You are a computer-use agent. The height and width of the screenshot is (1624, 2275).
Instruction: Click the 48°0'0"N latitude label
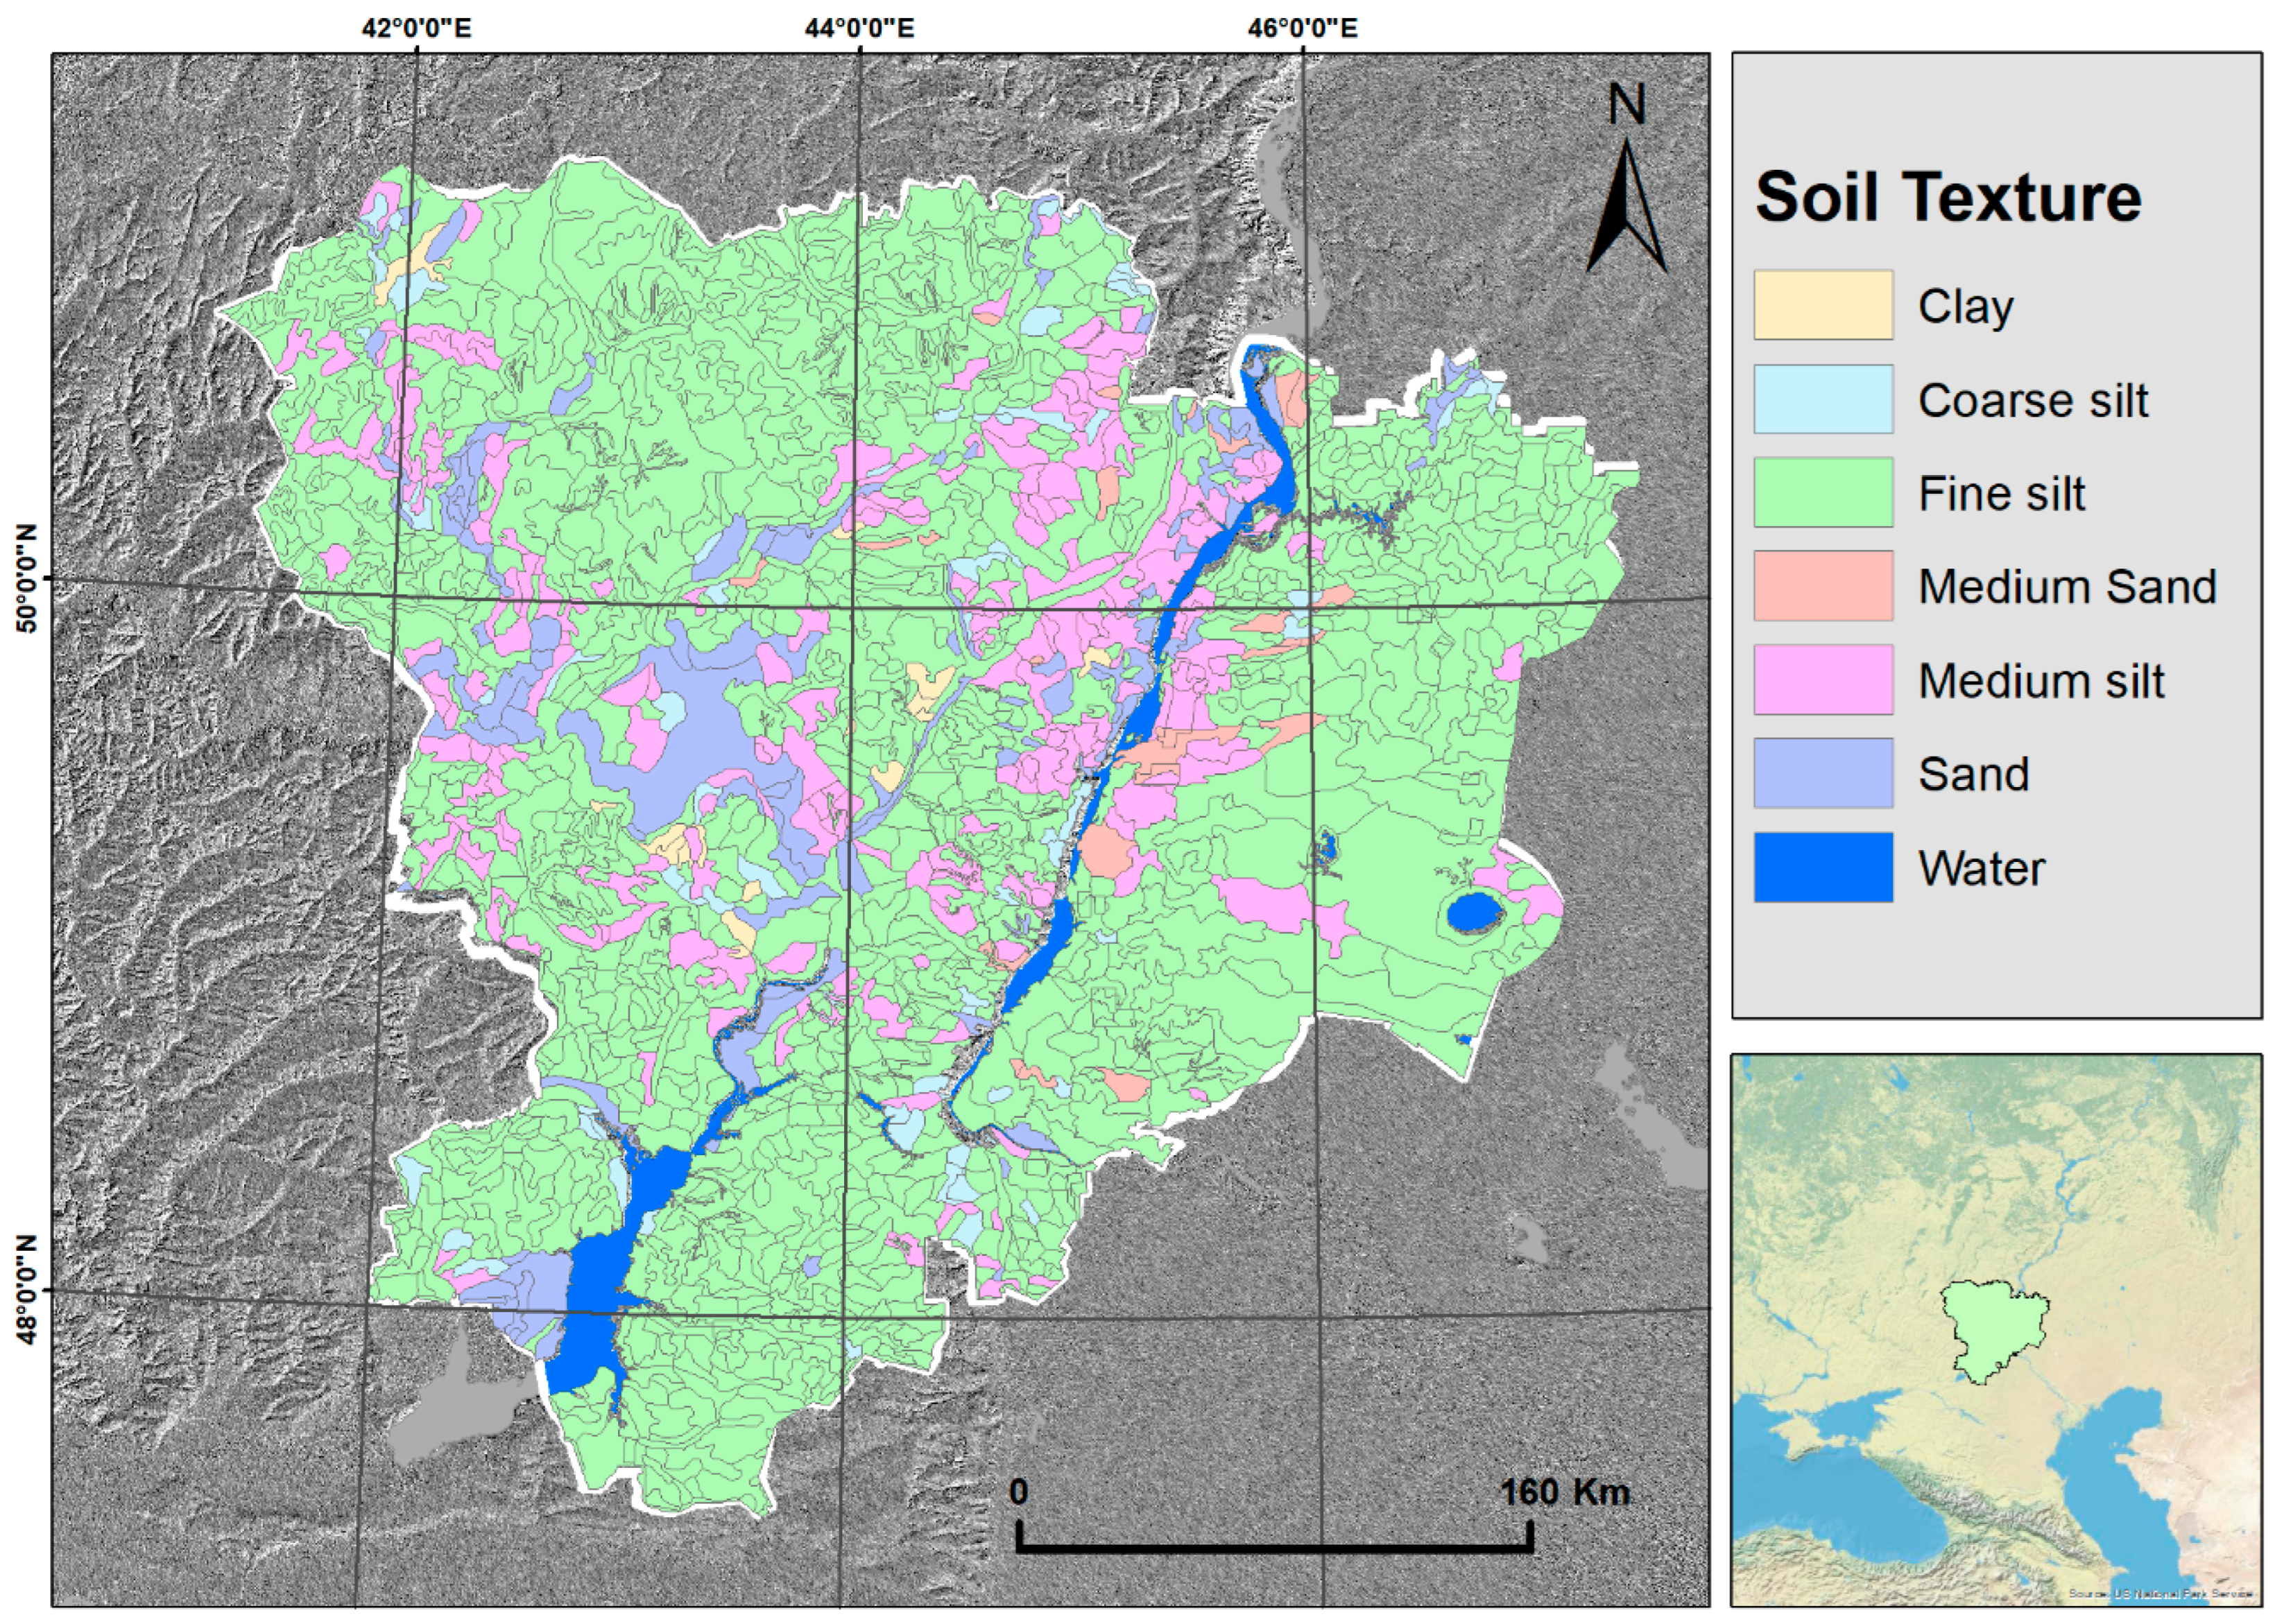tap(27, 1290)
